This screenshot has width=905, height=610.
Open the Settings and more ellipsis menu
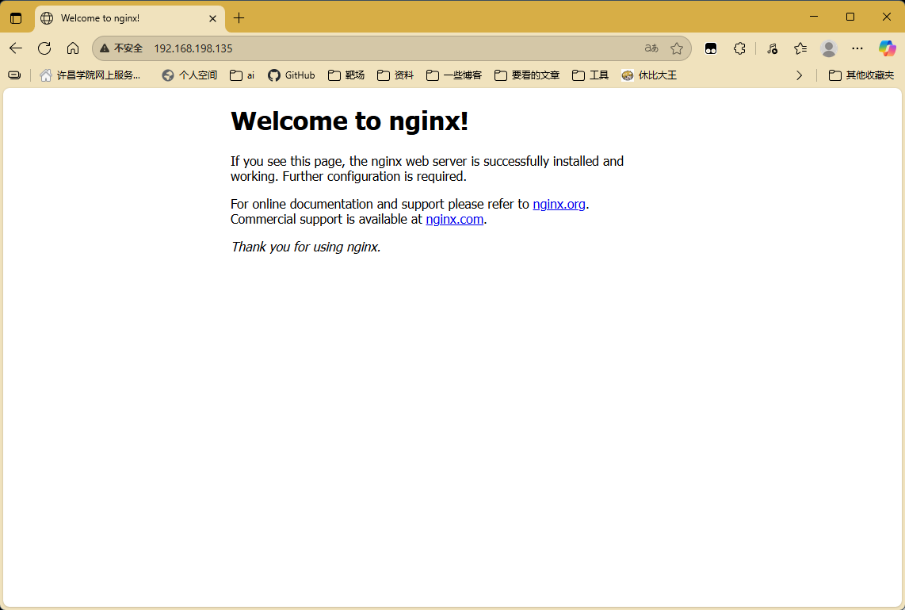(857, 48)
